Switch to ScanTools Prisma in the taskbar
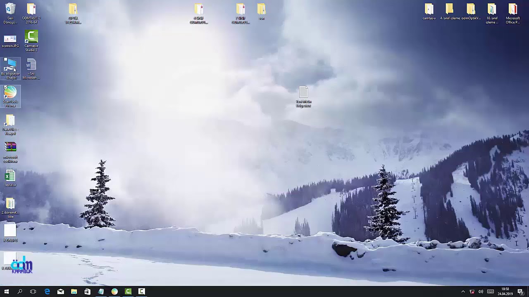The width and height of the screenshot is (529, 297). tap(114, 292)
